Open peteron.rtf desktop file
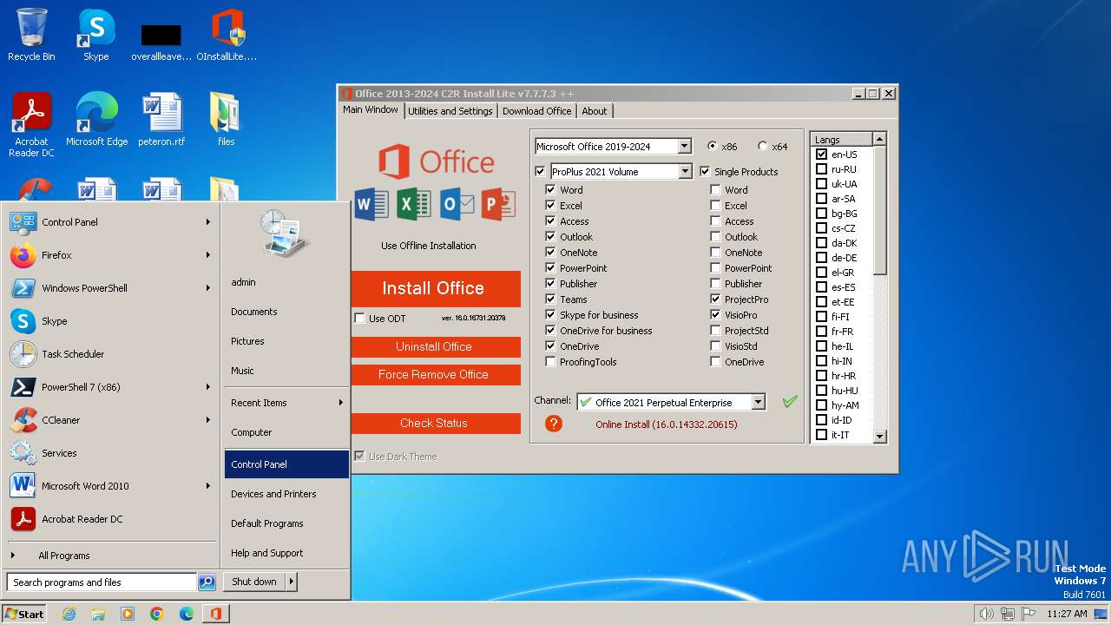Screen dimensions: 1111x625 [x=161, y=120]
